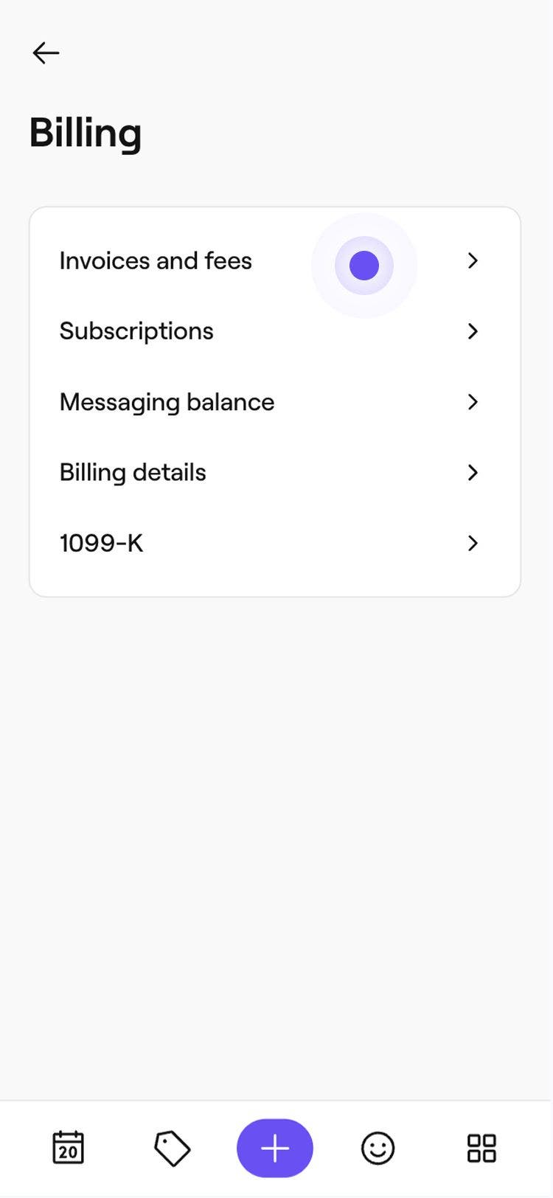Tap the purple dot indicator
Screen dimensions: 553x1198
(x=364, y=266)
